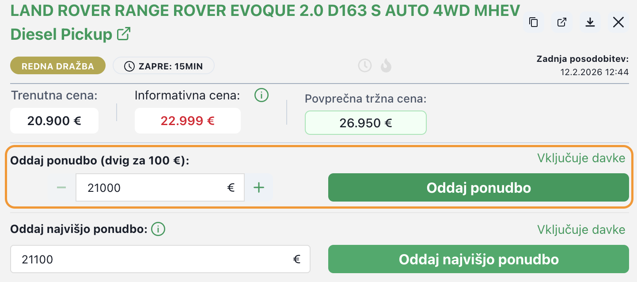Open listing in new window icon
Image resolution: width=637 pixels, height=282 pixels.
pyautogui.click(x=562, y=23)
